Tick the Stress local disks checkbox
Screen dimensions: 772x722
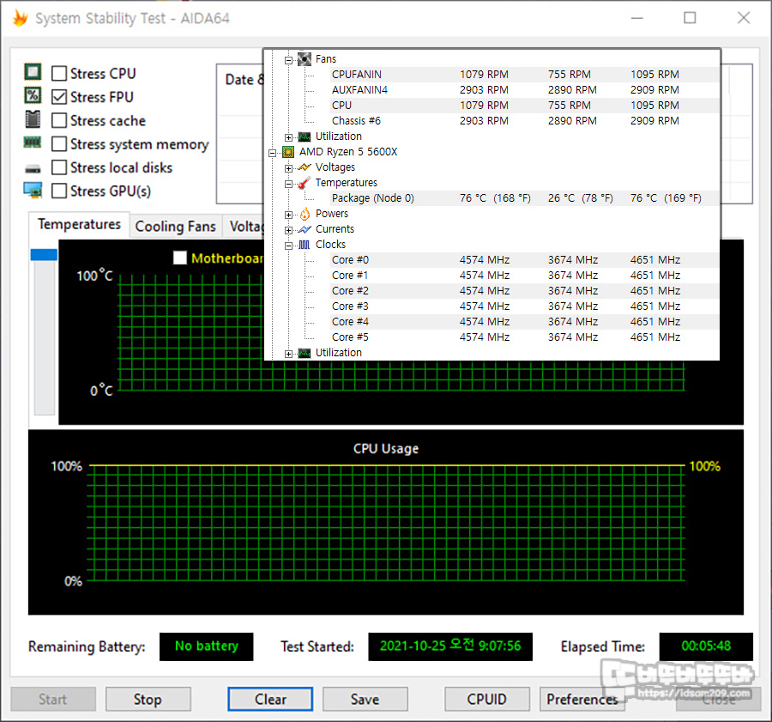pyautogui.click(x=59, y=167)
